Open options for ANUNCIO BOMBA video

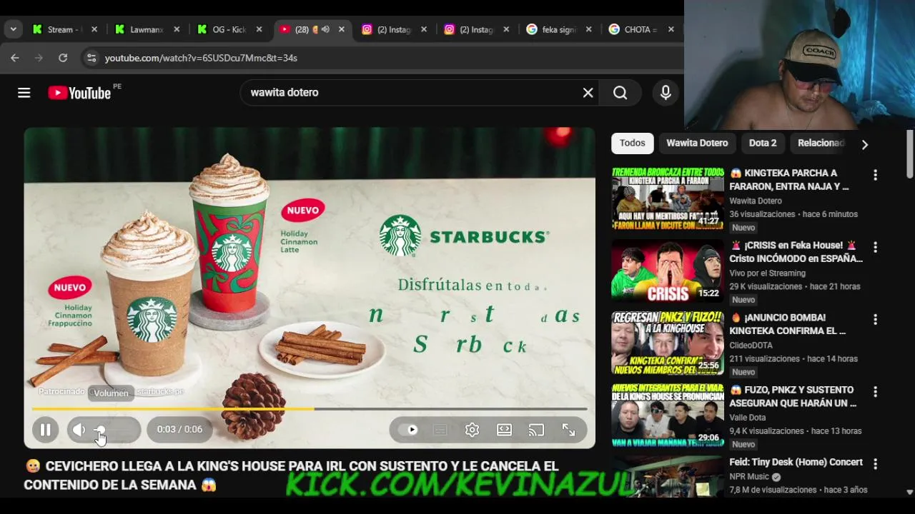(875, 319)
